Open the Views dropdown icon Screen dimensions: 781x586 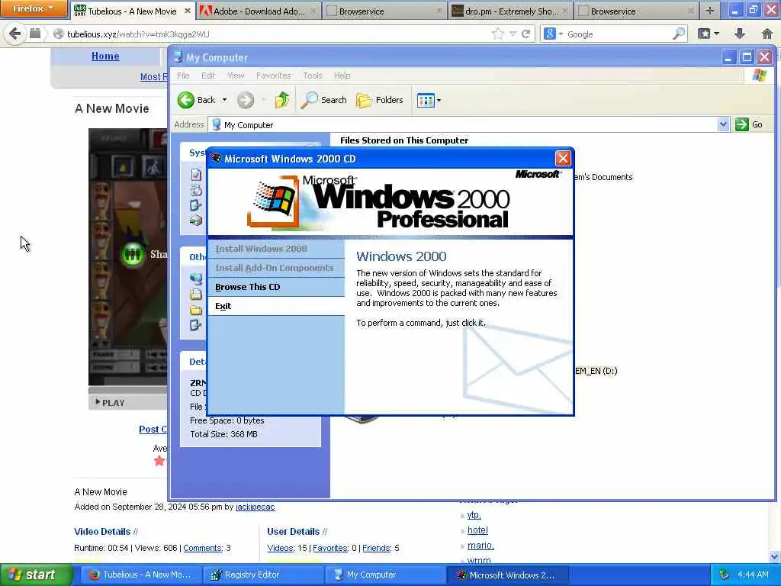coord(429,100)
